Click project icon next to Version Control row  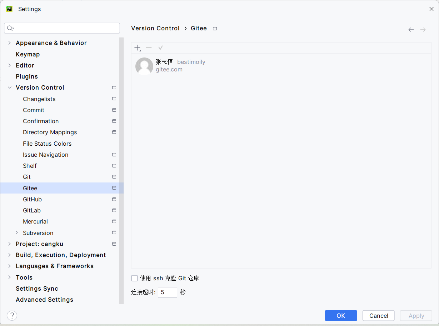114,87
